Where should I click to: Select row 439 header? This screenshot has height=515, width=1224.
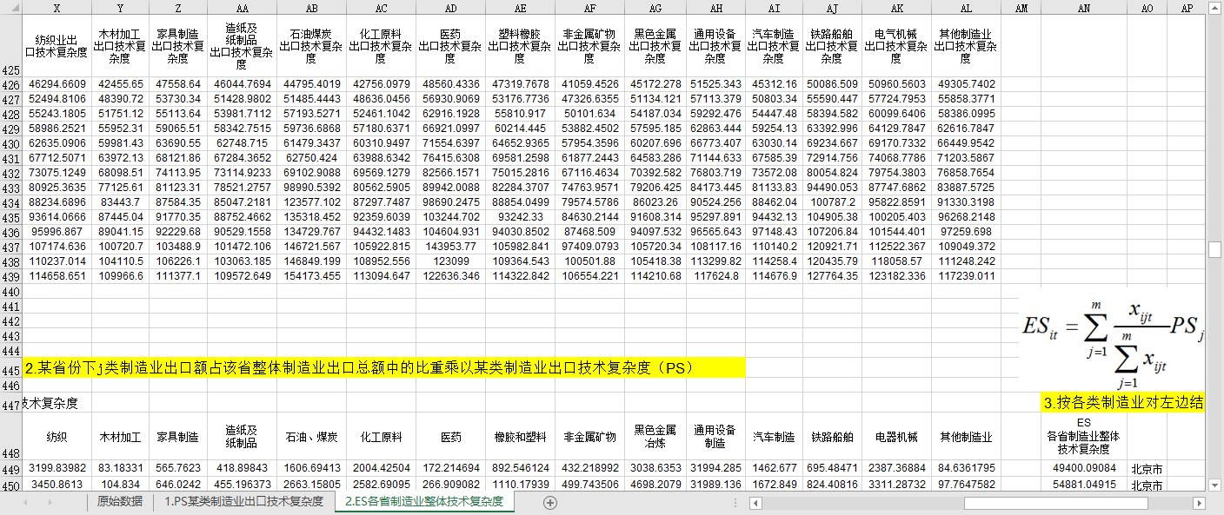[11, 276]
